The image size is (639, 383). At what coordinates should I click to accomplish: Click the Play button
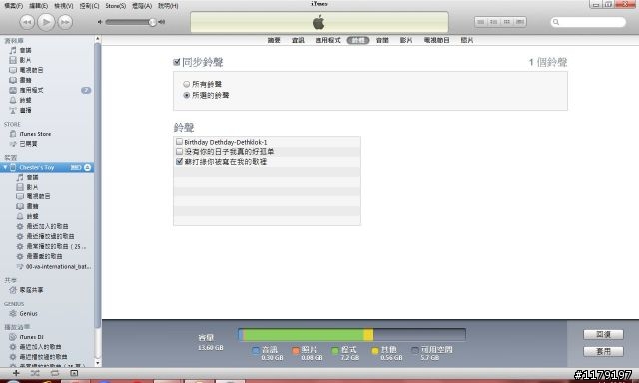click(x=46, y=22)
